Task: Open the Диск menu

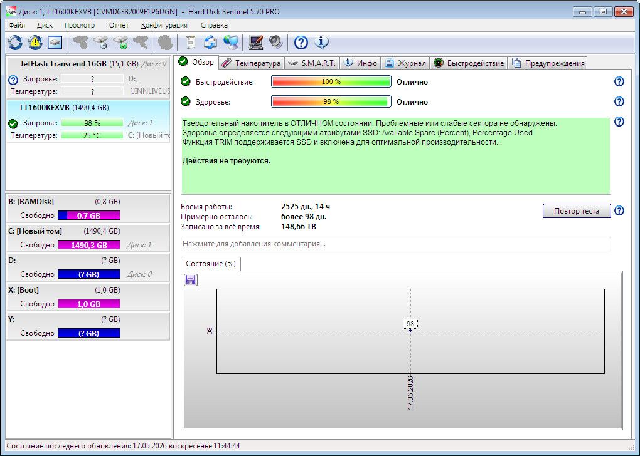Action: pos(45,25)
